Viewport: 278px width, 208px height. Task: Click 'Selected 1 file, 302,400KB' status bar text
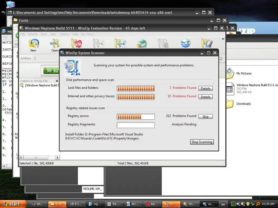pos(36,163)
